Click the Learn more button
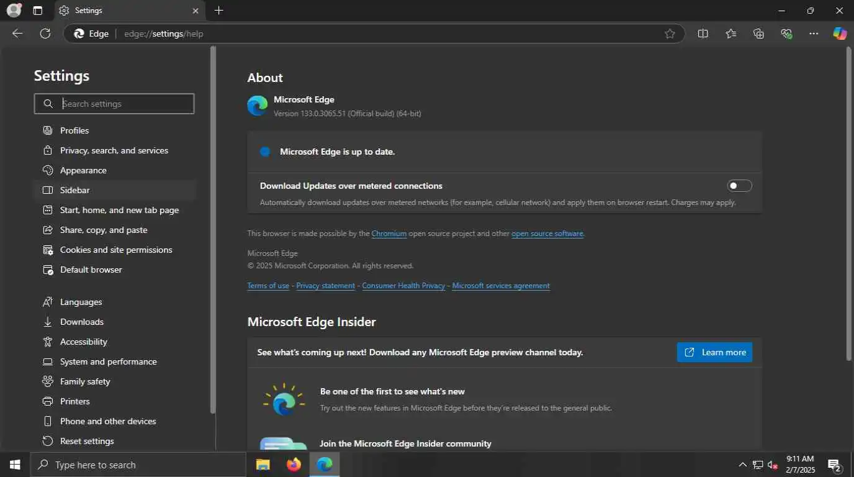 point(714,352)
